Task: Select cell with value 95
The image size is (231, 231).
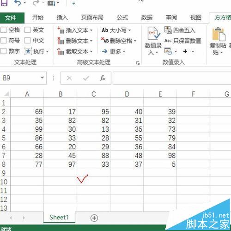Action: [x=94, y=111]
